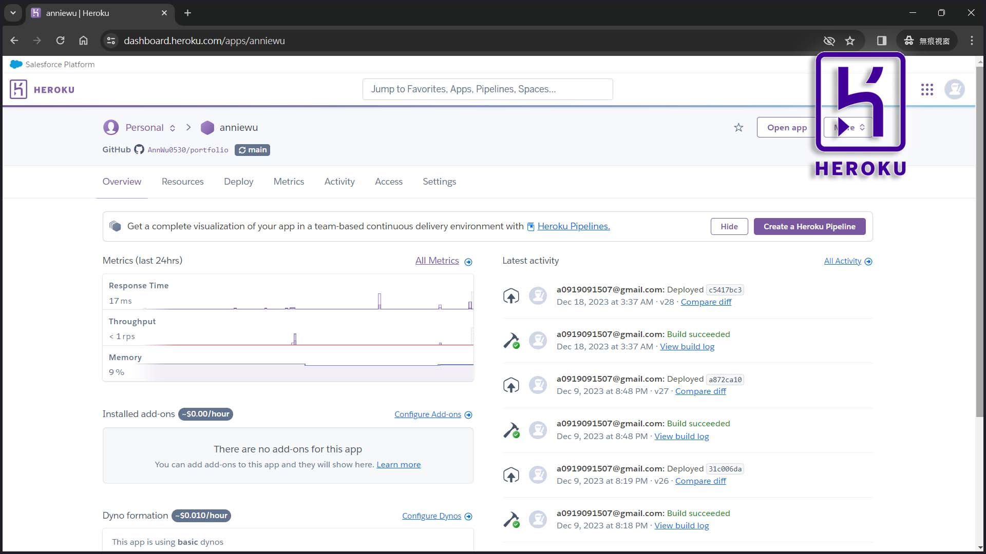Open Compare diff for v26
Screen dimensions: 986x554
click(x=700, y=481)
